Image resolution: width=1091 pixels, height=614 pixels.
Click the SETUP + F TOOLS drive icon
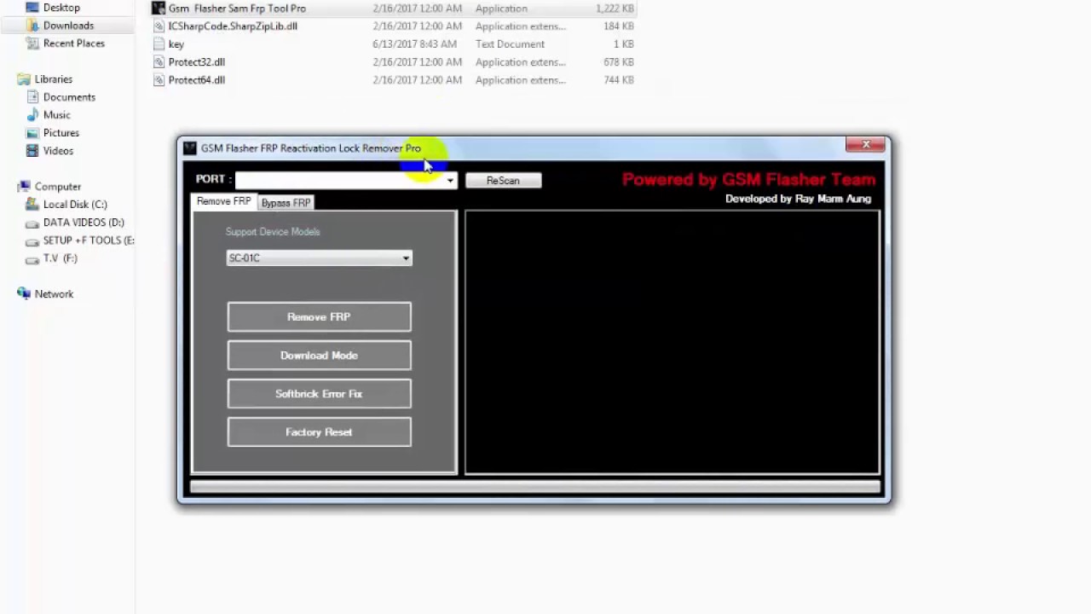click(32, 240)
